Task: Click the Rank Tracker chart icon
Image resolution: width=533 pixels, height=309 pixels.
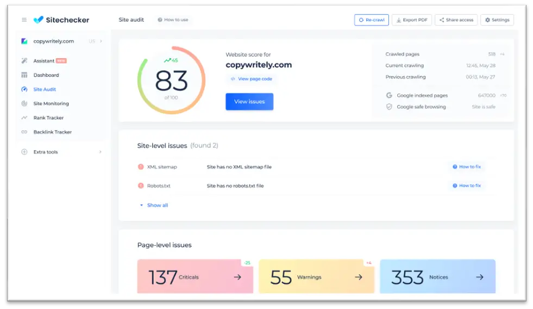Action: (x=24, y=118)
